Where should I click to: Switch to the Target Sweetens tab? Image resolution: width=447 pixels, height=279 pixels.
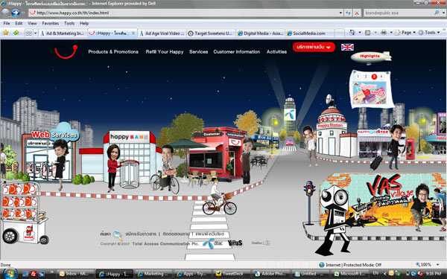212,33
